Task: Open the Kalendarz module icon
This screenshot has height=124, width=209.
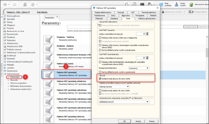Action: pyautogui.click(x=5, y=40)
